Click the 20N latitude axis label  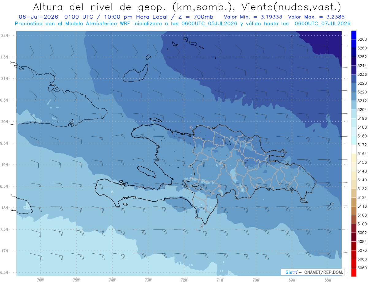tap(5, 122)
